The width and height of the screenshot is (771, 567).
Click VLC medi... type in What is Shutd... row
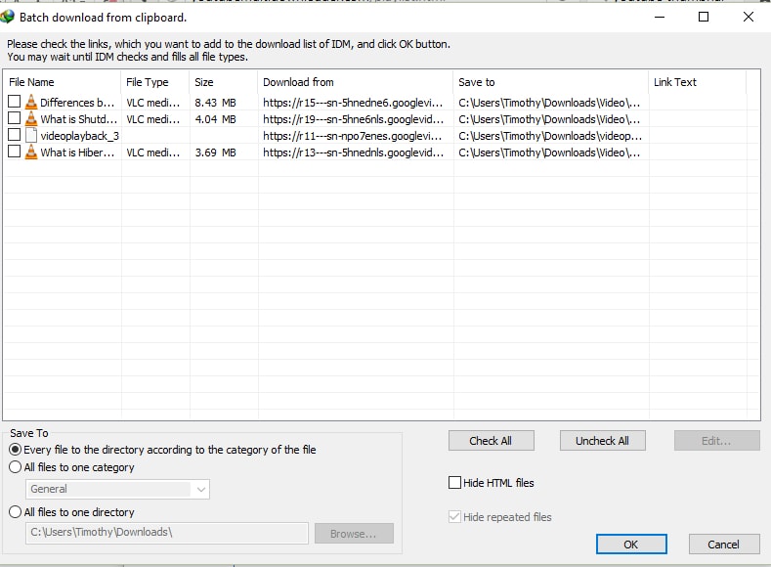(x=152, y=119)
